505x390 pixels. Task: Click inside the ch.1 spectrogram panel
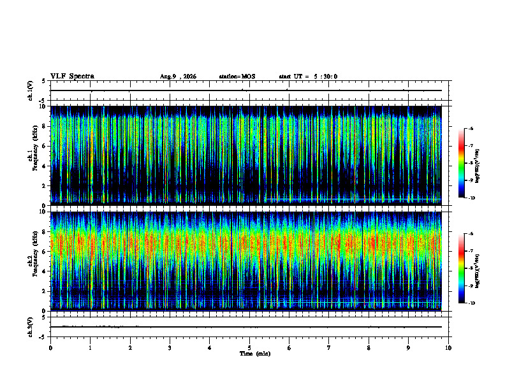click(246, 155)
